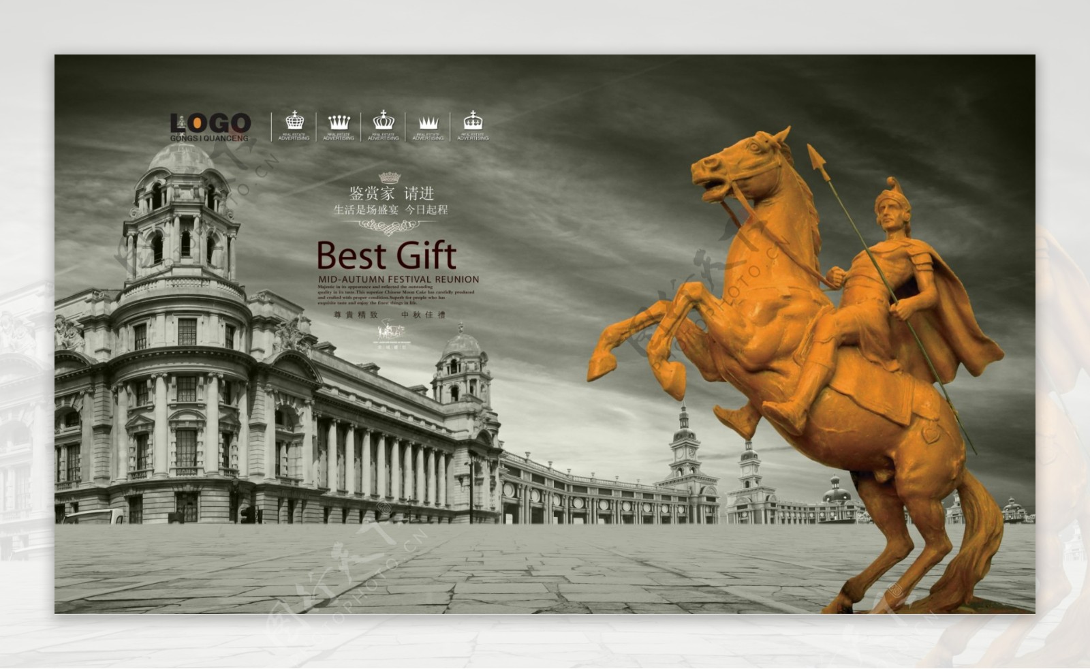The height and width of the screenshot is (669, 1090).
Task: Click the paragraph starting with Majestic
Action: pyautogui.click(x=396, y=294)
